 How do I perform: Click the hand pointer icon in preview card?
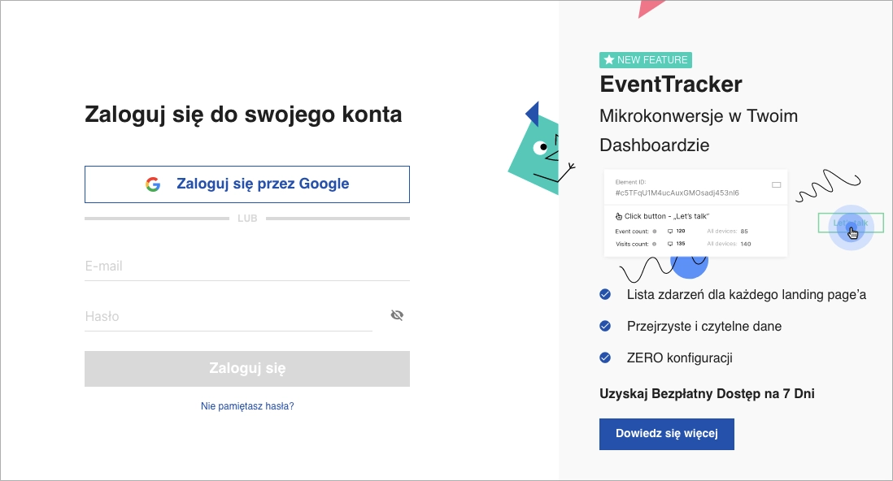tap(619, 216)
